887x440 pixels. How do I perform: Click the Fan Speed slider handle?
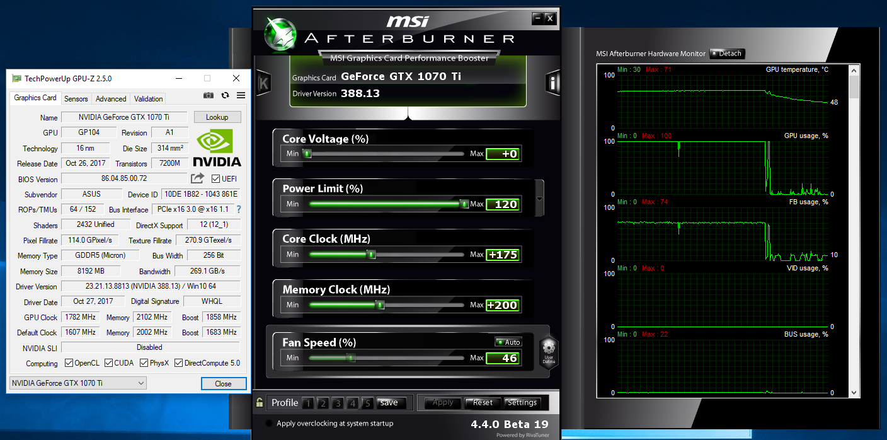350,357
